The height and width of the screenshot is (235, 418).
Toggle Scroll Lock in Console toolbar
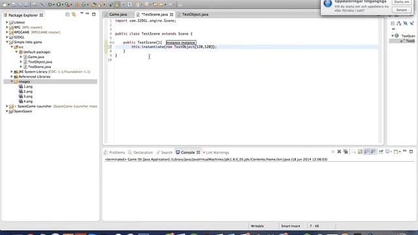point(360,151)
